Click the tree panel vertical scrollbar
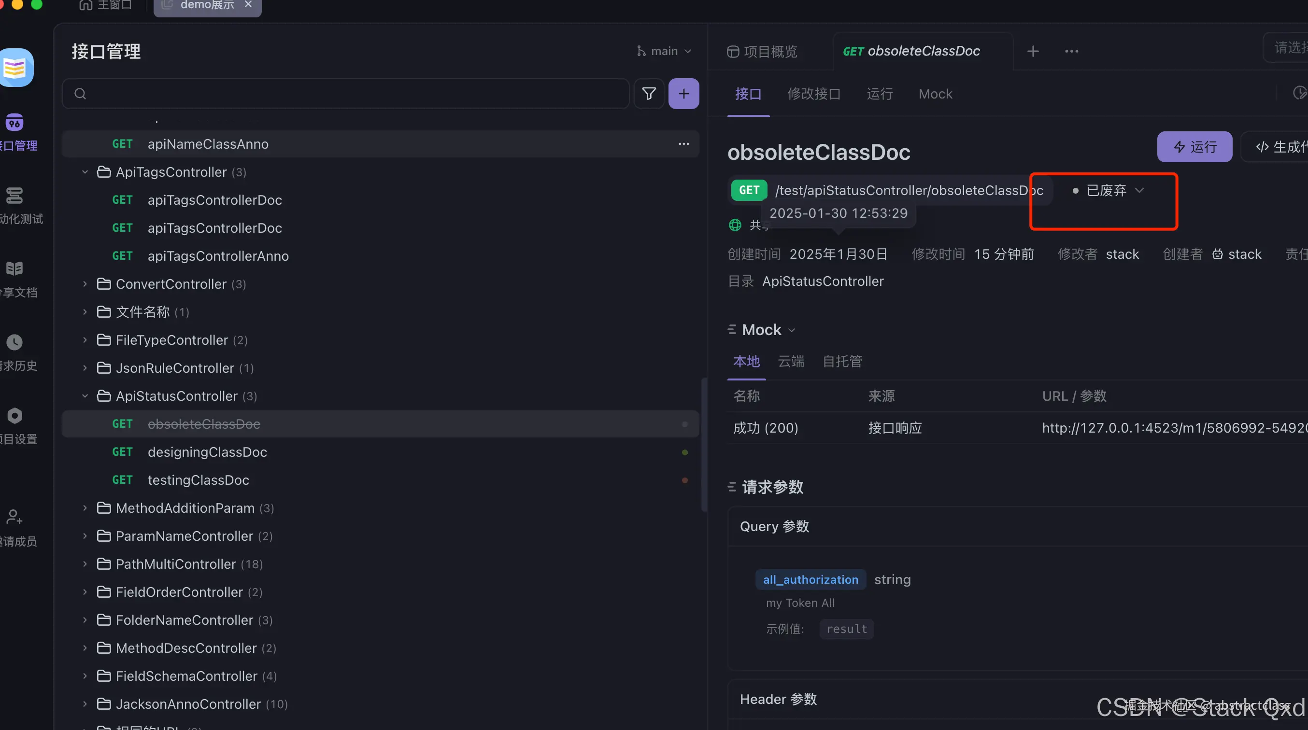This screenshot has height=730, width=1308. (704, 445)
